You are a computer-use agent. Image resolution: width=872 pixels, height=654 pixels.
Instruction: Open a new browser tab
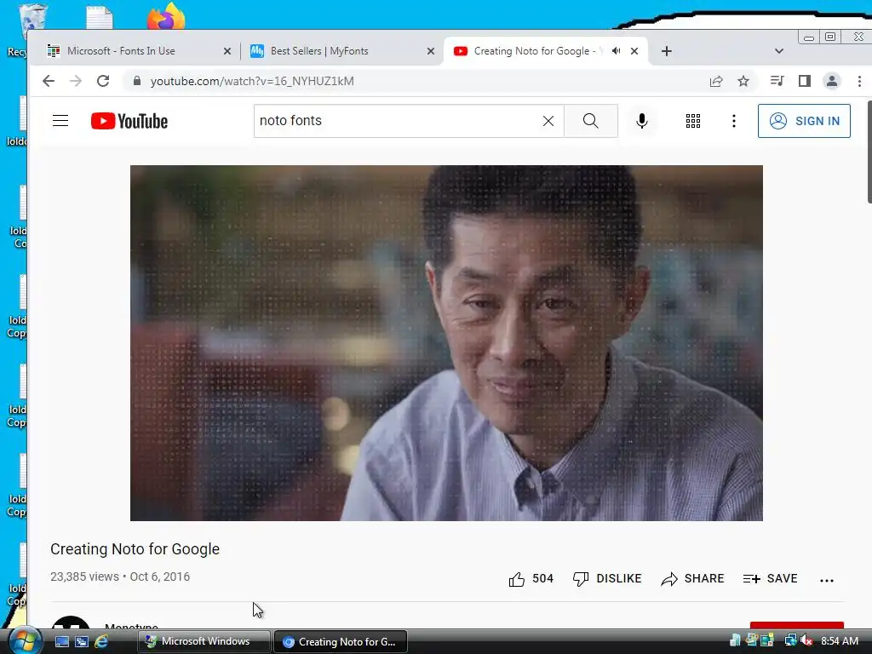pos(666,51)
